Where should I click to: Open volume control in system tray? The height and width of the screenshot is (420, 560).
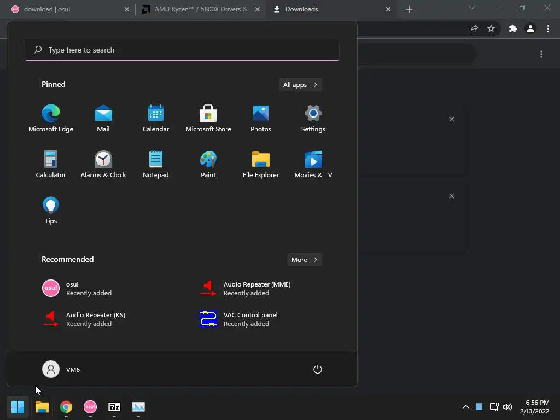click(x=507, y=407)
